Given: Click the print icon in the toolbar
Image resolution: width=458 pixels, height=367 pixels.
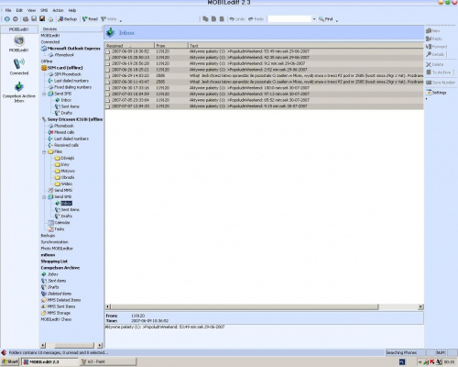Looking at the screenshot, I should 50,19.
